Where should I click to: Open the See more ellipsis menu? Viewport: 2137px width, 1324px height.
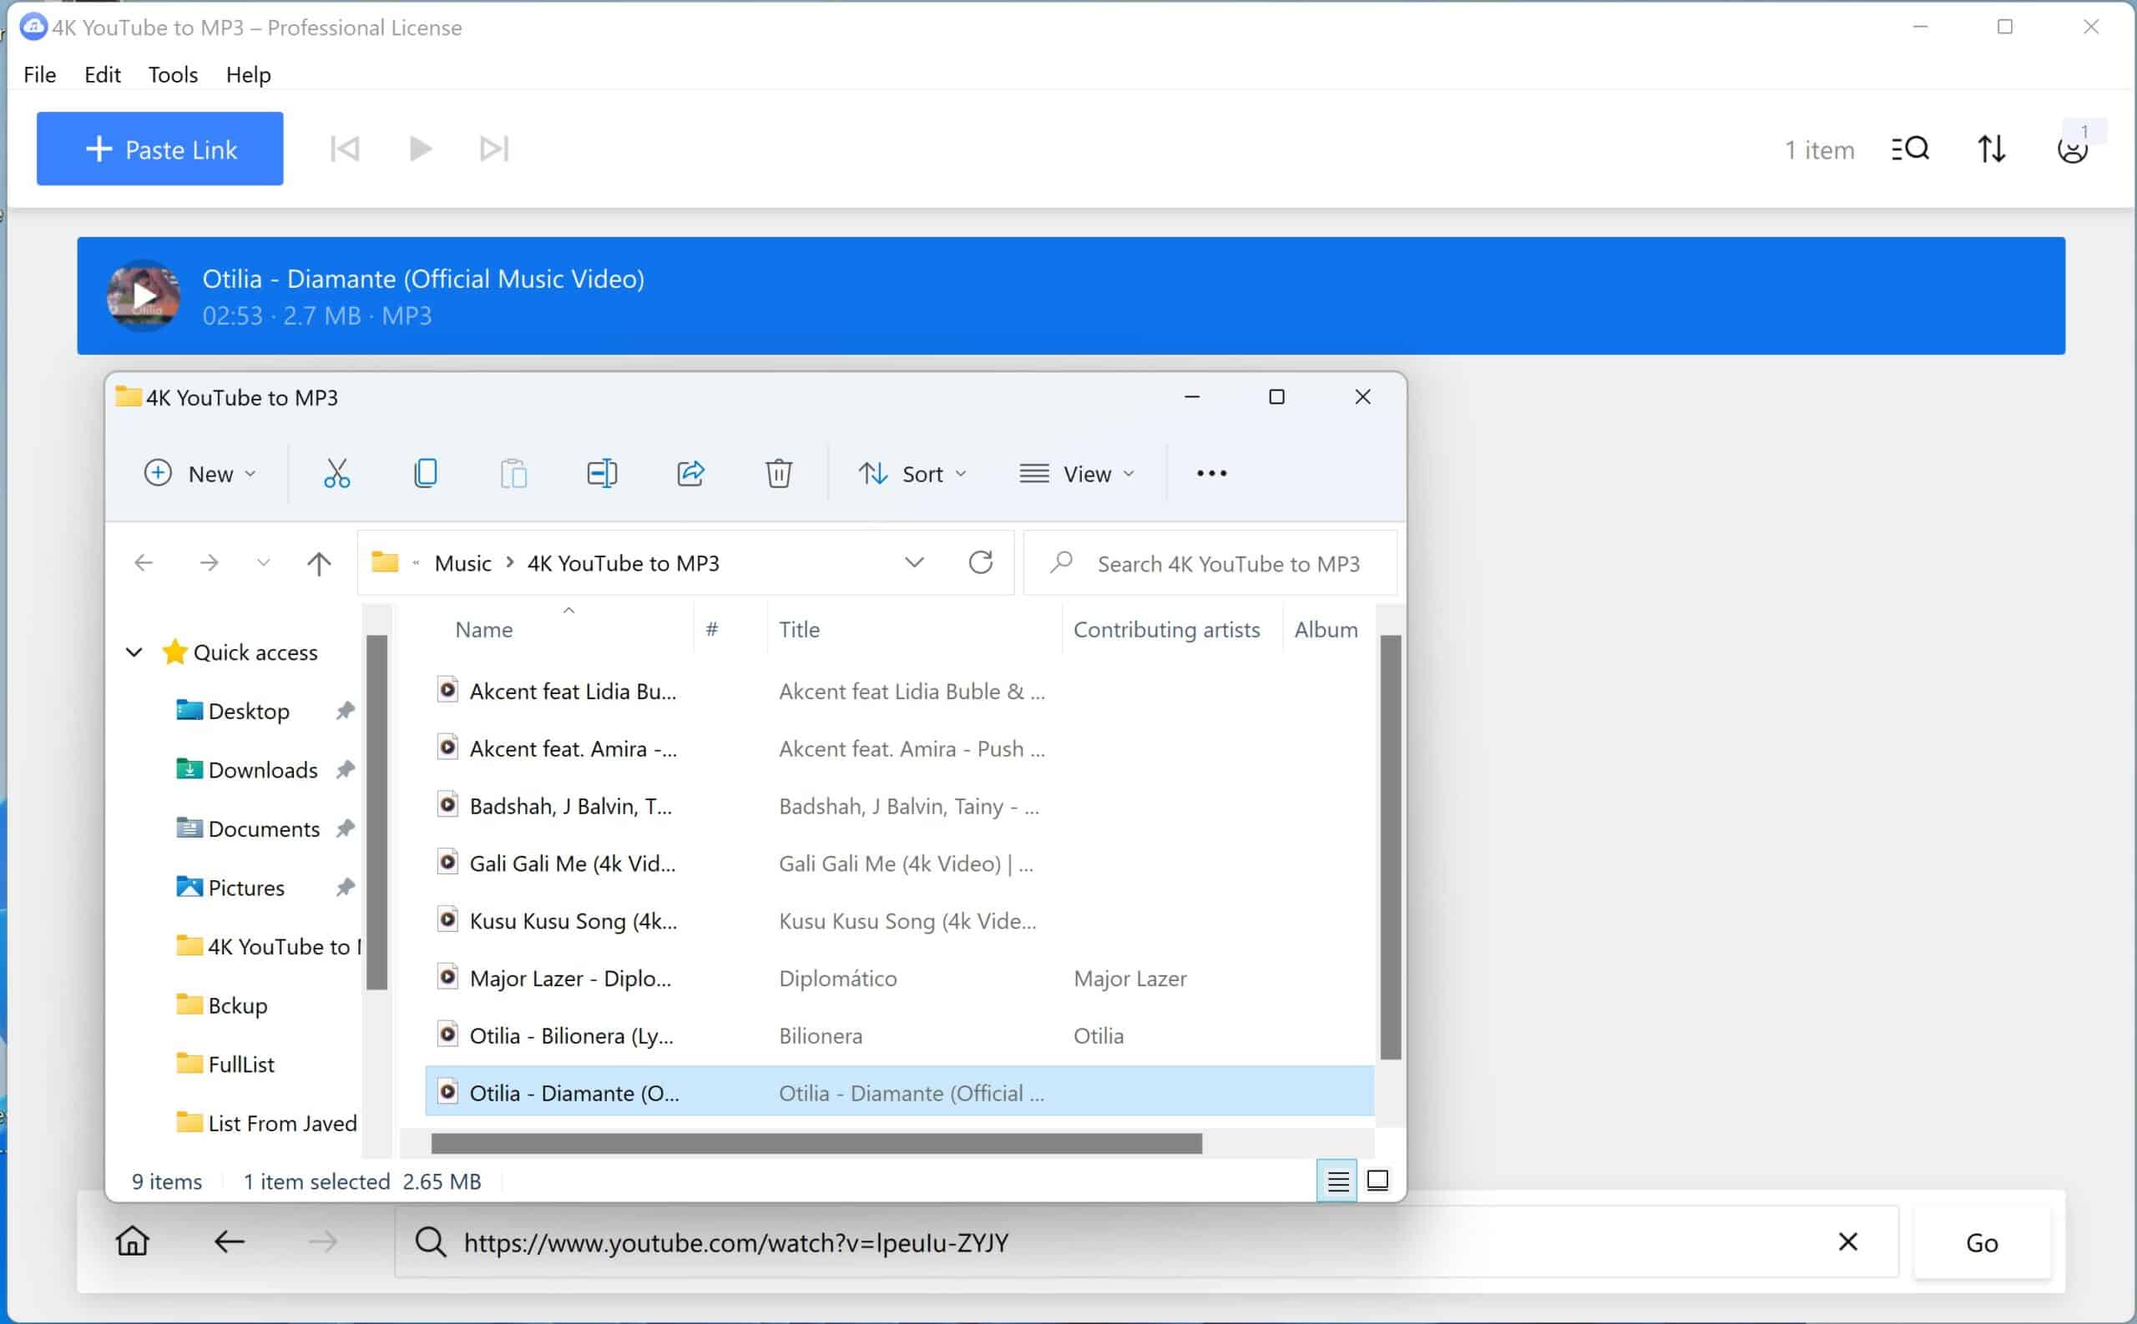(1212, 474)
